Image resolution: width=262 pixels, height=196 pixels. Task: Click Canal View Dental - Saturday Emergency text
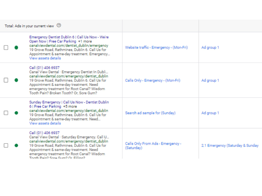coord(69,137)
